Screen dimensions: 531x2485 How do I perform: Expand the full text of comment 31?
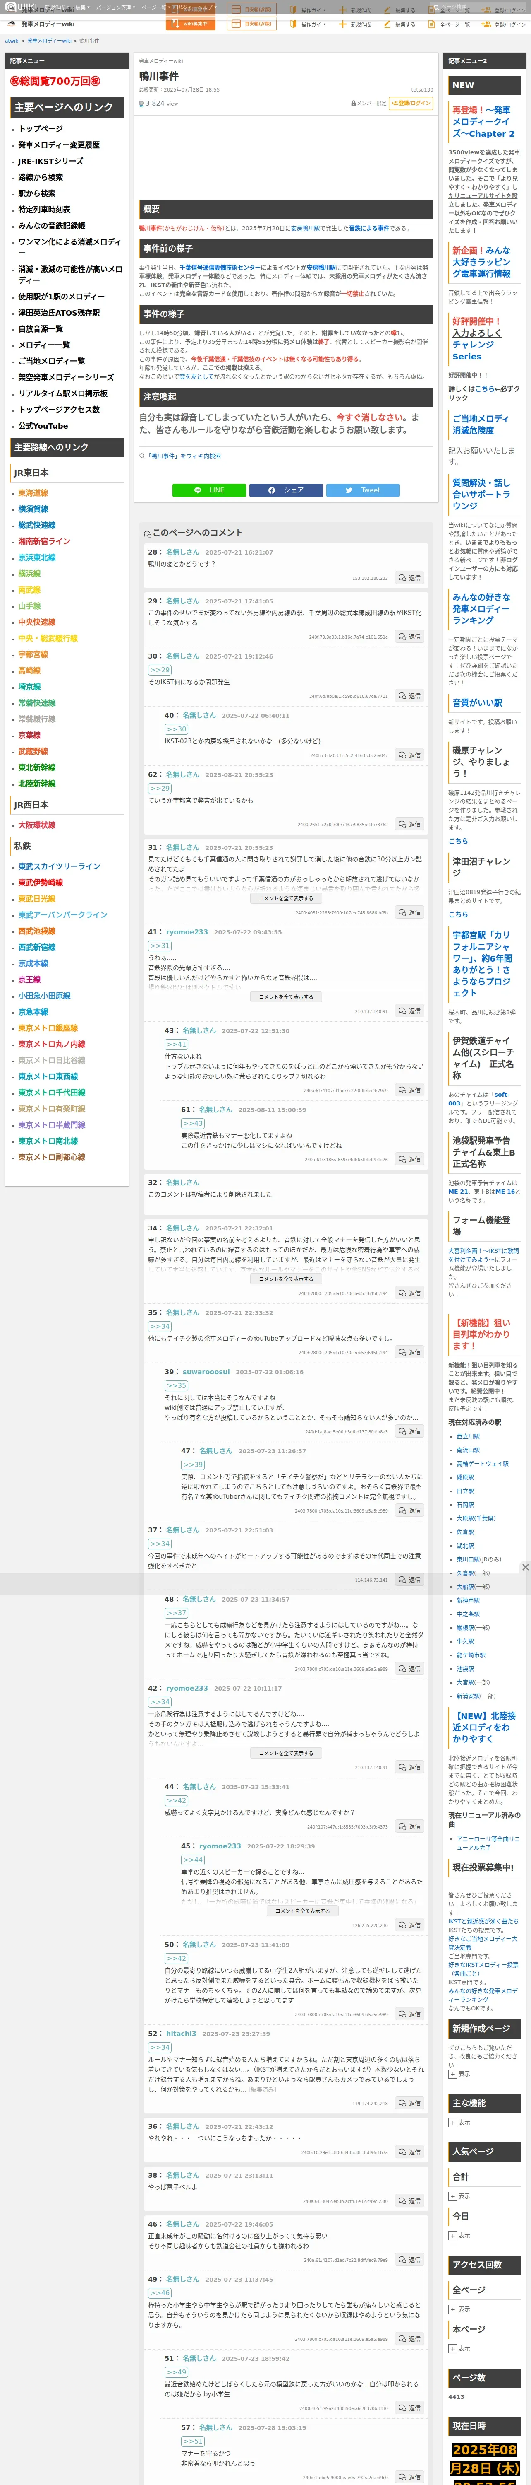(285, 898)
